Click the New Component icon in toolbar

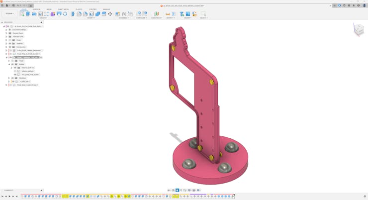(117, 14)
